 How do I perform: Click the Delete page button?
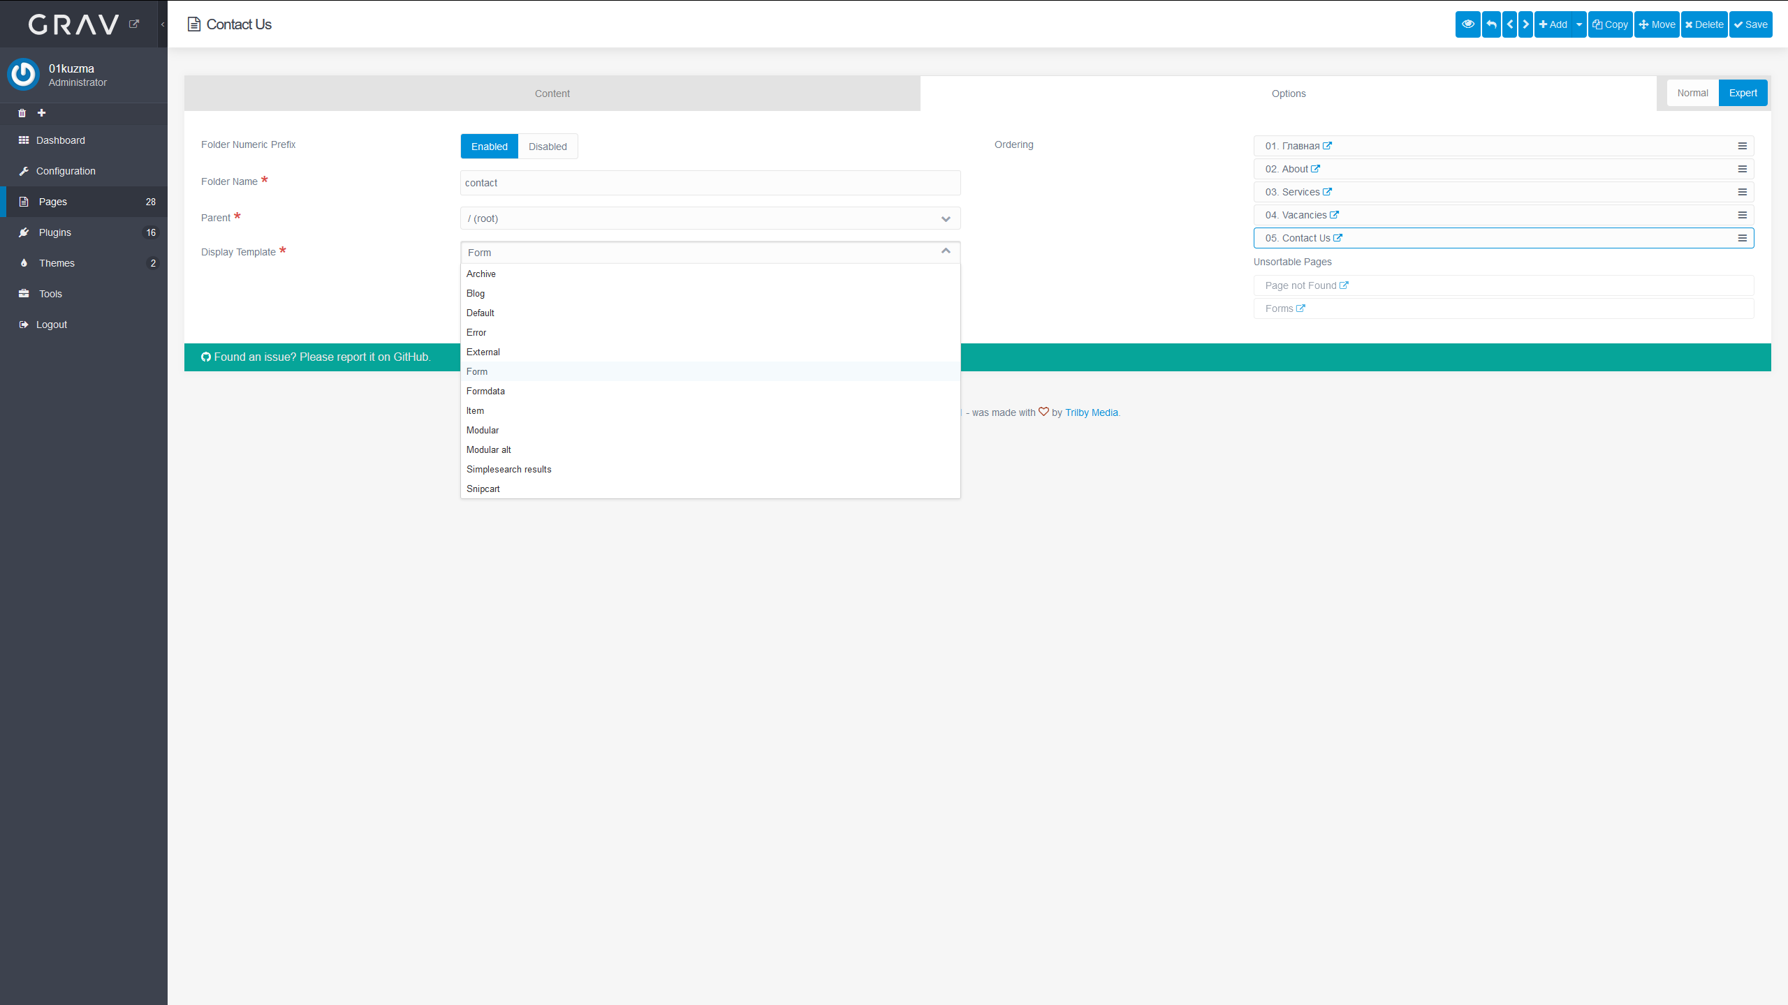(x=1704, y=24)
